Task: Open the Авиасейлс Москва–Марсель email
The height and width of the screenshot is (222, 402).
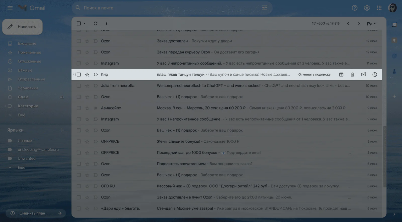Action: pyautogui.click(x=227, y=108)
